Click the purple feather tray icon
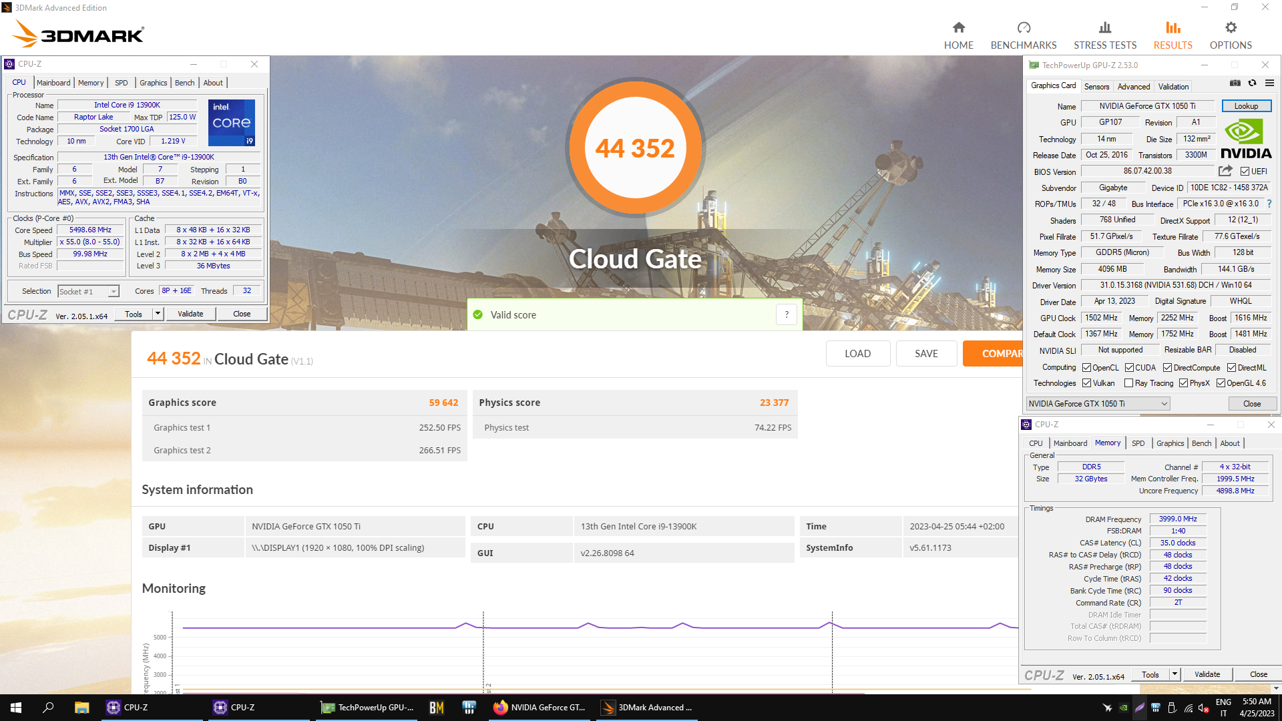The height and width of the screenshot is (721, 1282). pyautogui.click(x=1140, y=708)
